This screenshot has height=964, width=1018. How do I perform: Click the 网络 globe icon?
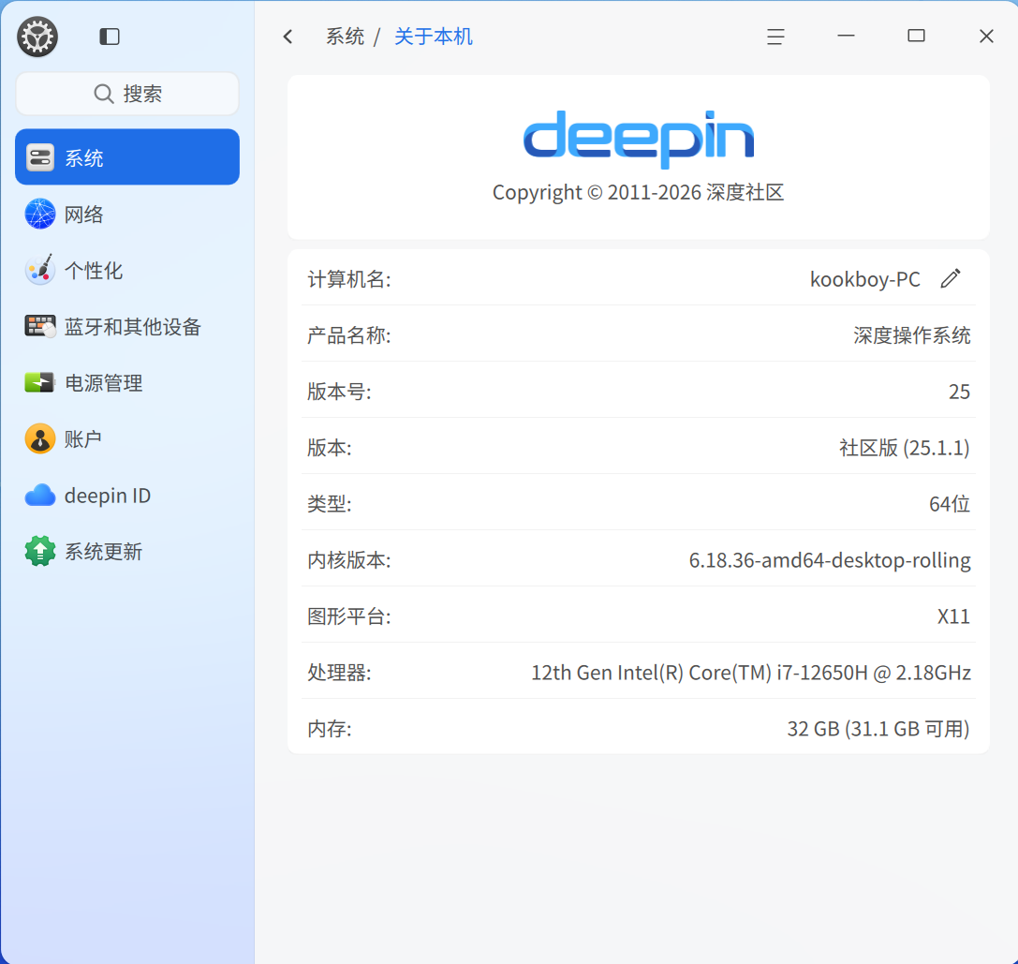[x=40, y=214]
